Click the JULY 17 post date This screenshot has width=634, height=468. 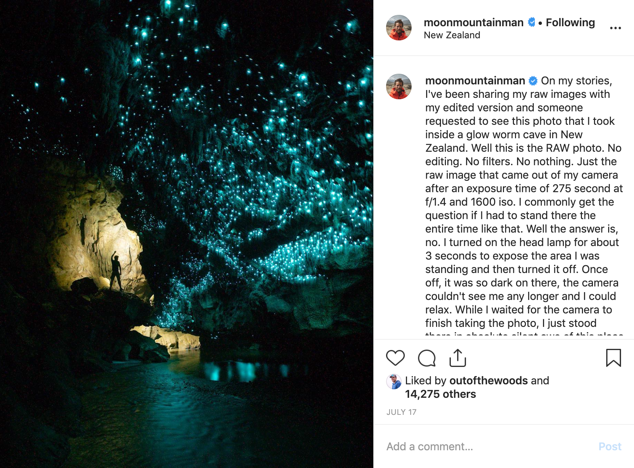click(x=401, y=412)
